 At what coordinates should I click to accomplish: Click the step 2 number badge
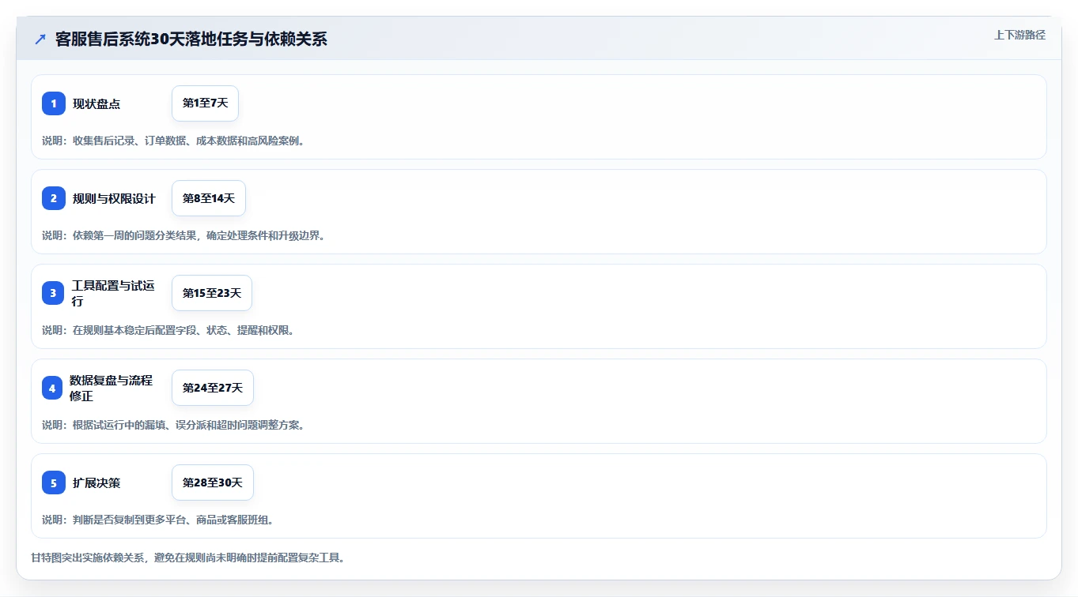[x=54, y=198]
